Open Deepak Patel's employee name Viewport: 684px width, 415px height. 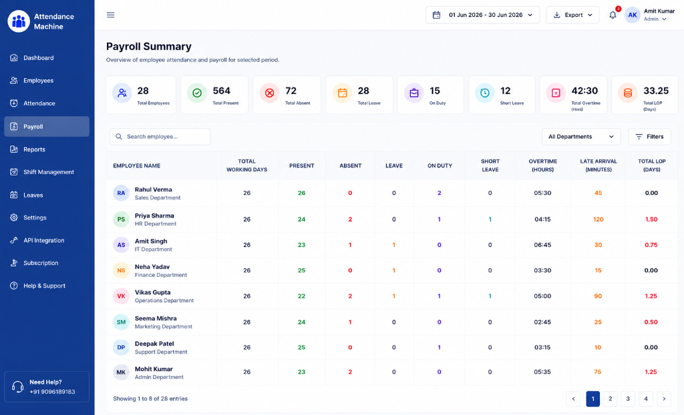pos(154,344)
